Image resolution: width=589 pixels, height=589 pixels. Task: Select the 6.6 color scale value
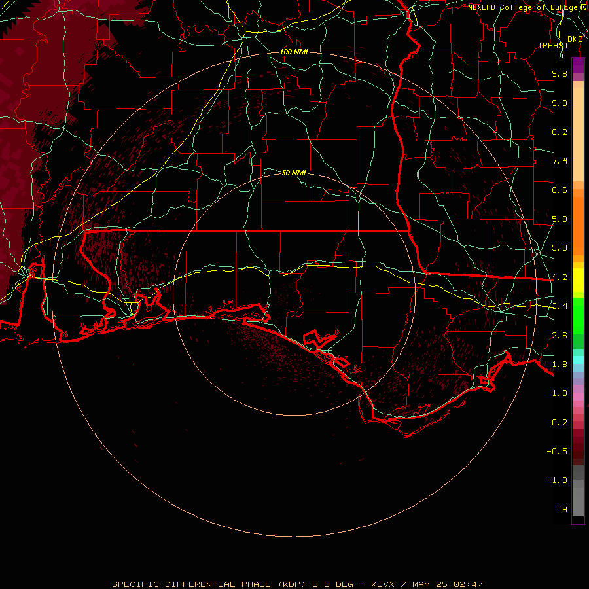click(560, 190)
